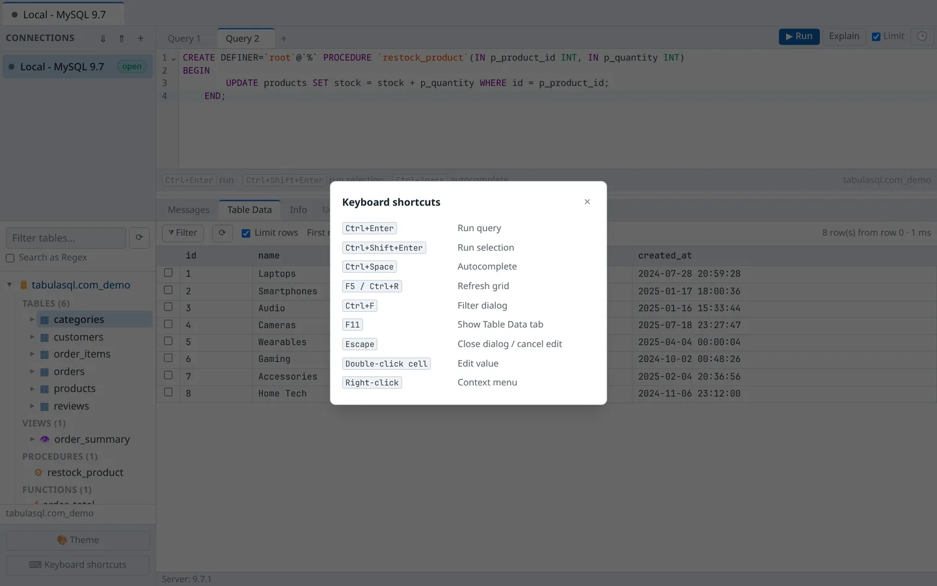Switch to the Query 1 tab

(x=184, y=38)
